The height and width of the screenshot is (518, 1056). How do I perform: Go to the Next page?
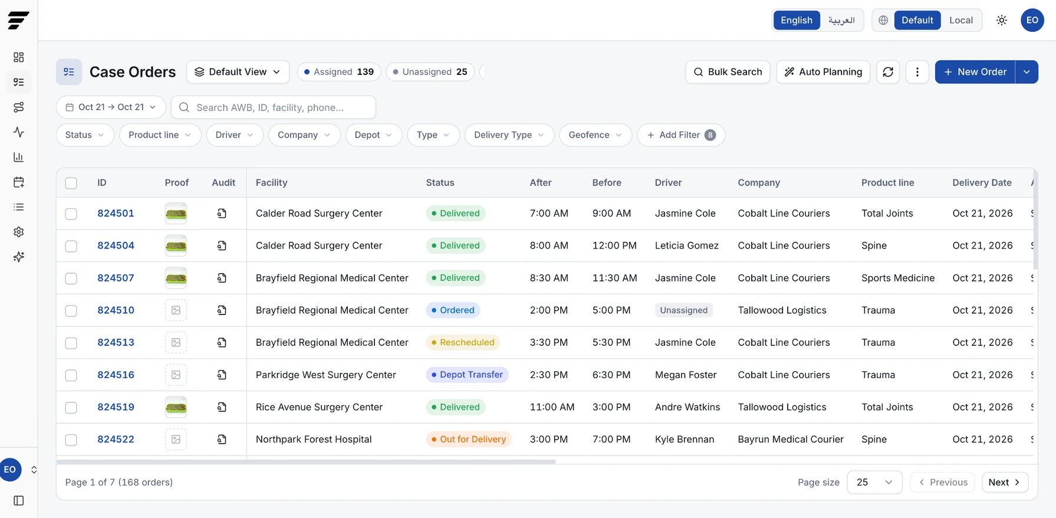(1005, 483)
